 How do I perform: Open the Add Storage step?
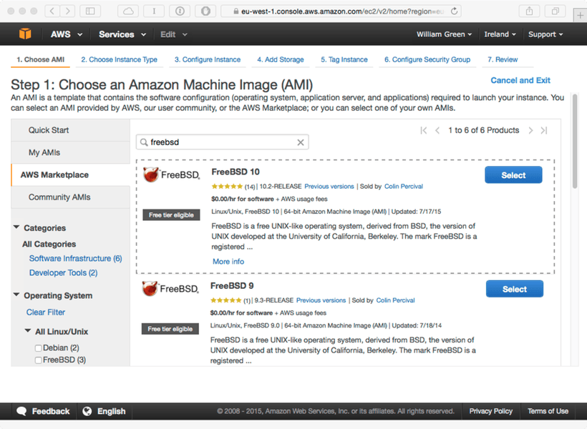point(281,59)
